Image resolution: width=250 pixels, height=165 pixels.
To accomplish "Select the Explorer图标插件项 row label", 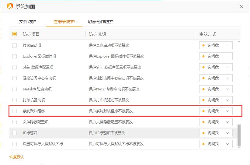I will [39, 56].
